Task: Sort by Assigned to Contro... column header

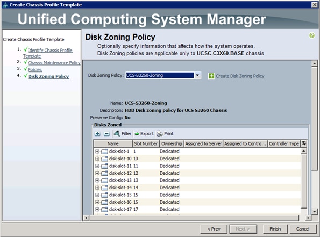Action: click(245, 143)
